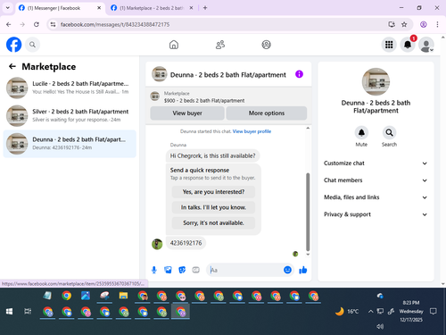This screenshot has width=446, height=335.
Task: Open the account profile avatar menu
Action: coord(426,45)
